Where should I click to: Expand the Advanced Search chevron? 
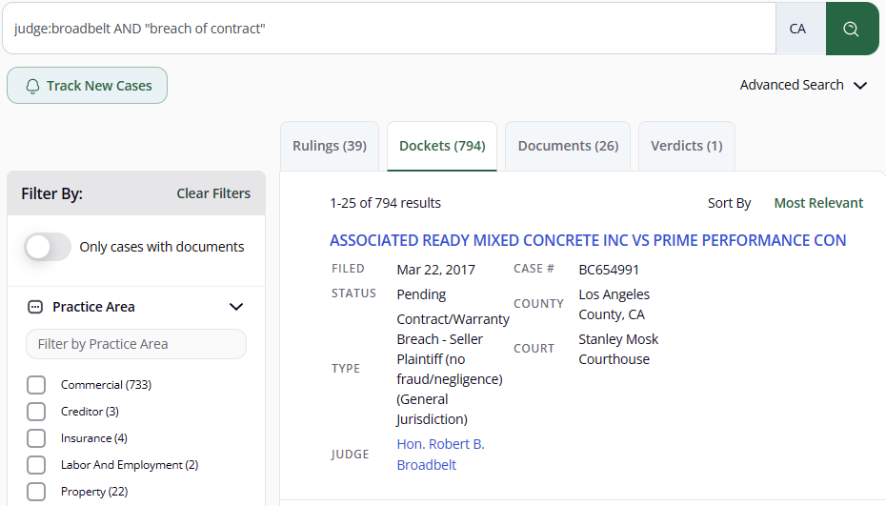click(860, 86)
